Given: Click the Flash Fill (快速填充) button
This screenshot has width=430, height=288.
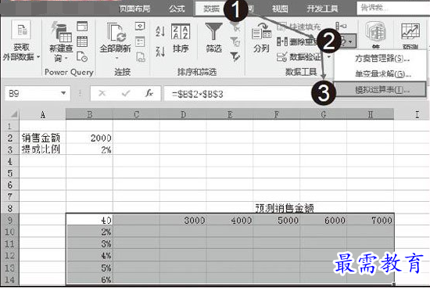Looking at the screenshot, I should [299, 27].
